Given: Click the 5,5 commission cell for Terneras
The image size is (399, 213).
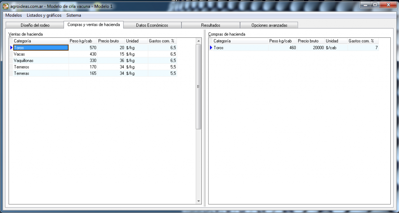Looking at the screenshot, I should click(162, 73).
